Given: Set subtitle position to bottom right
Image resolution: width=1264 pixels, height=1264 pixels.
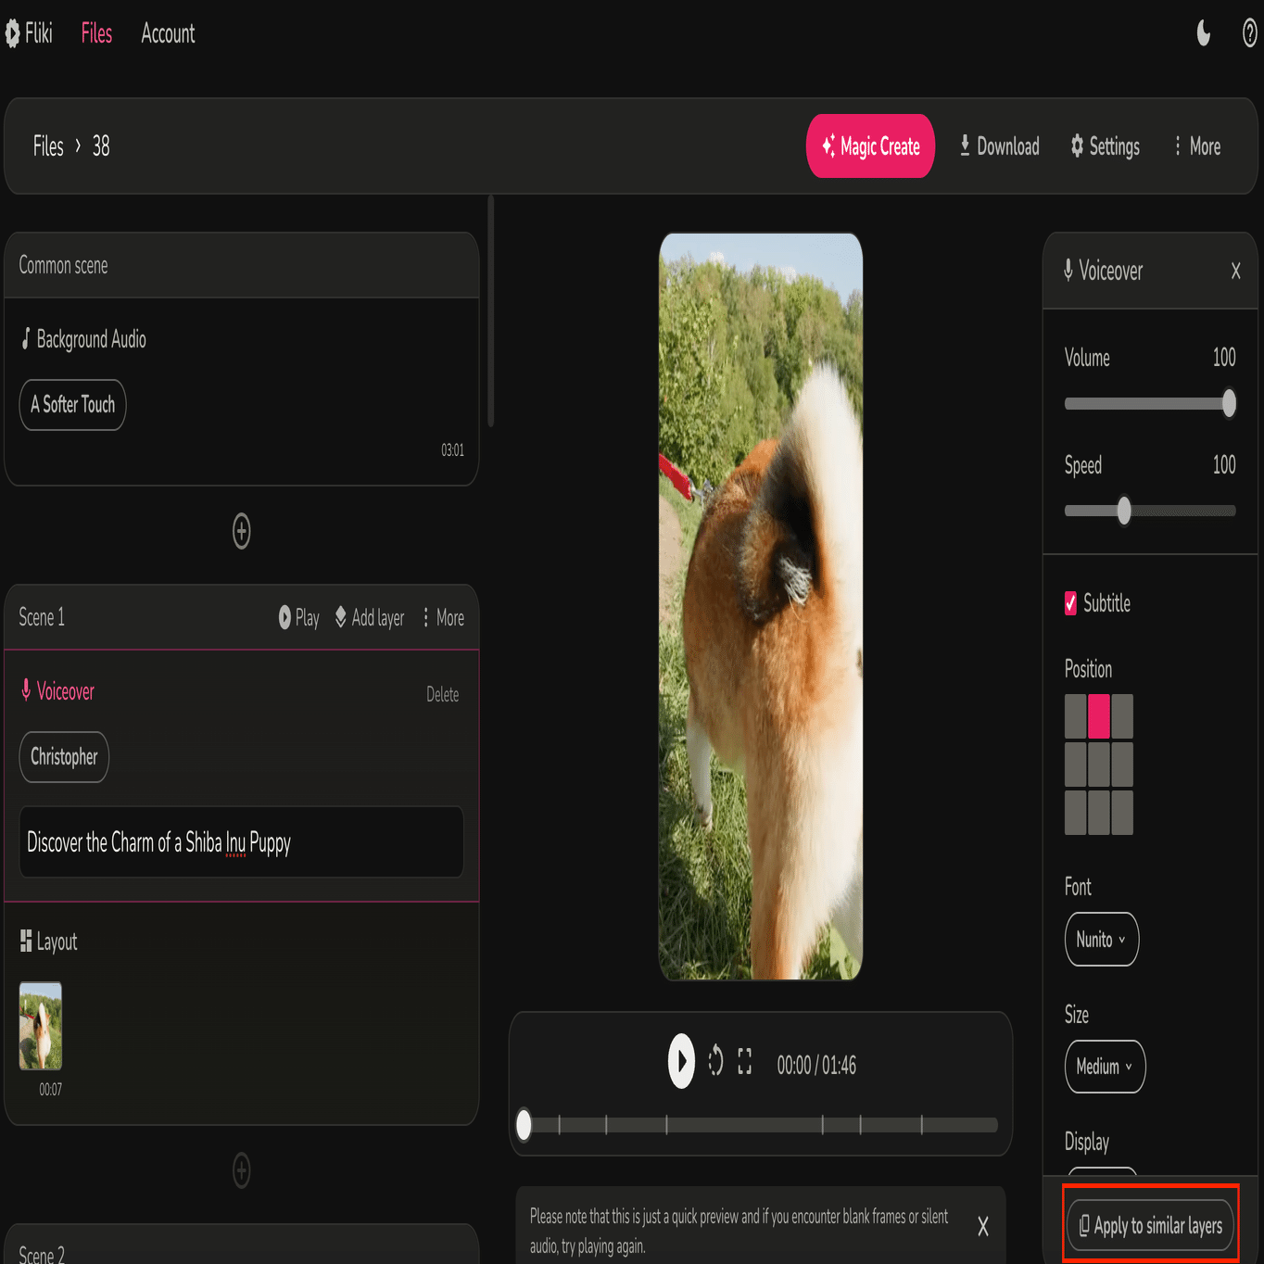Looking at the screenshot, I should [x=1122, y=813].
